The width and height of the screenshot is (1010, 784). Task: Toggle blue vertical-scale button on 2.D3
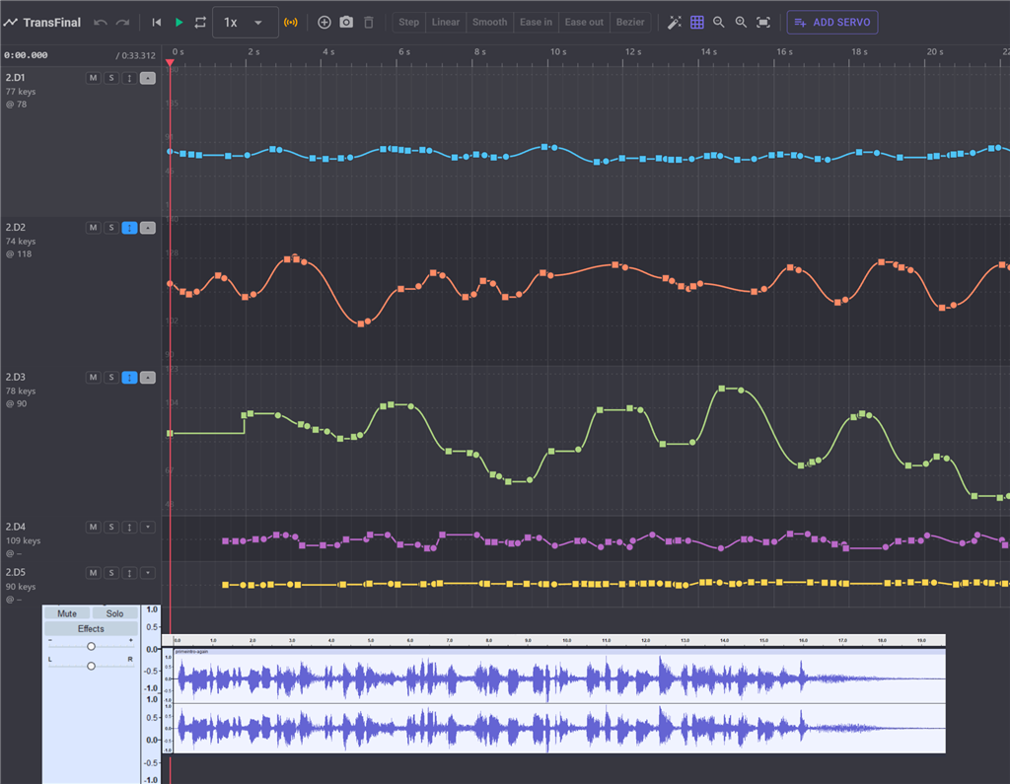[129, 378]
